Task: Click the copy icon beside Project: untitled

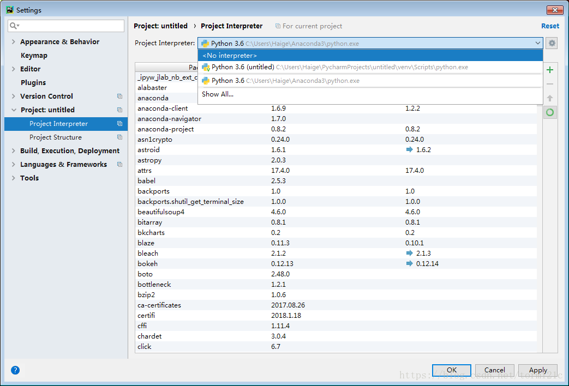Action: [x=119, y=110]
